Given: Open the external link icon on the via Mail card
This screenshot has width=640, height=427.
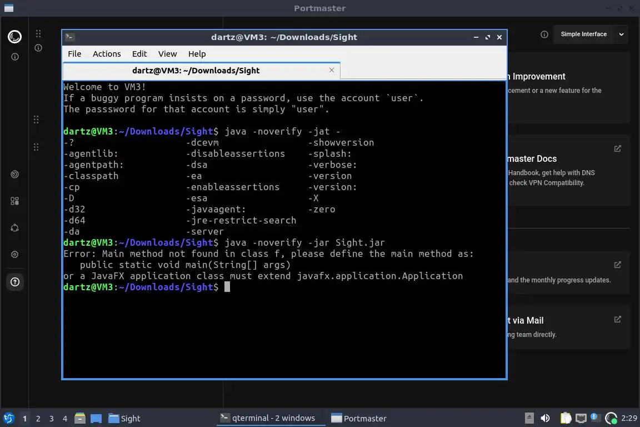Looking at the screenshot, I should point(618,319).
